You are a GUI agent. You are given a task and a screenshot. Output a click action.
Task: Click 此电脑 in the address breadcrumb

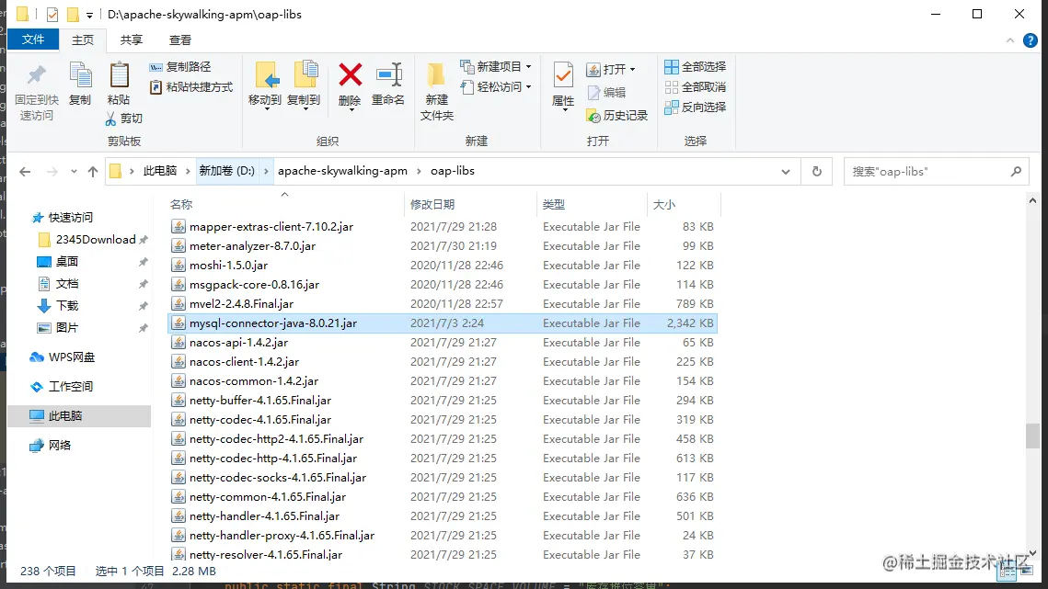pos(160,171)
